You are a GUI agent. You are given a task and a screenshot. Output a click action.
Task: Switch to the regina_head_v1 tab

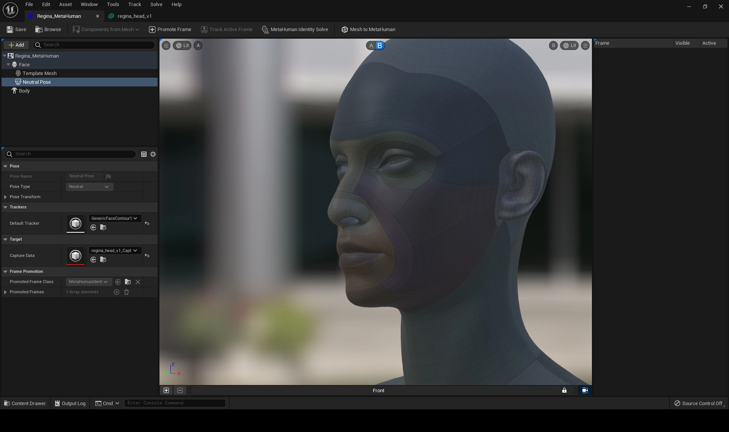[x=134, y=16]
